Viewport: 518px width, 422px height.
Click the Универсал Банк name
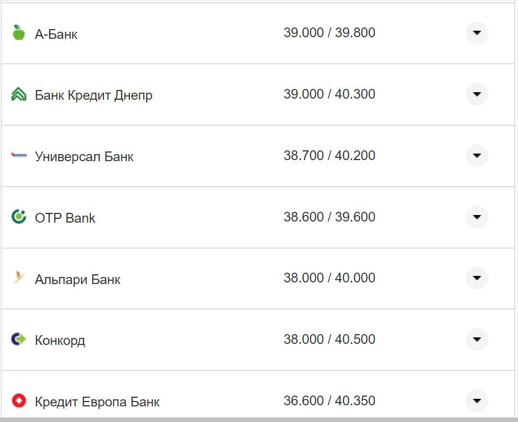point(84,157)
